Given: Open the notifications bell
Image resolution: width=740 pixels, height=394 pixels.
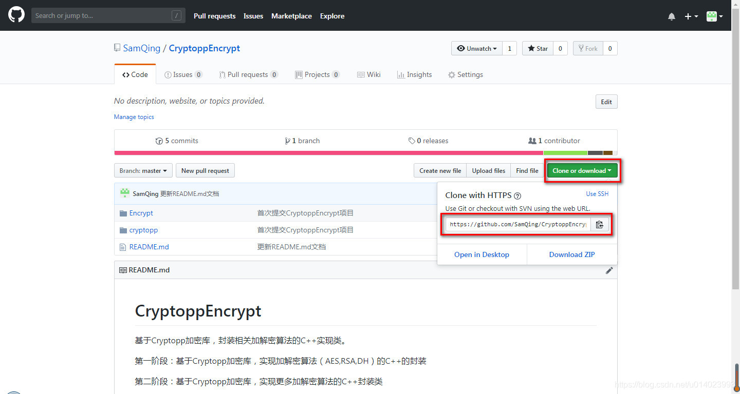Looking at the screenshot, I should [672, 16].
